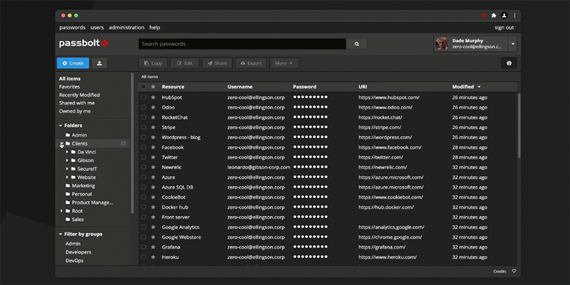Click the password list scrollbar
The height and width of the screenshot is (285, 570).
(519, 125)
